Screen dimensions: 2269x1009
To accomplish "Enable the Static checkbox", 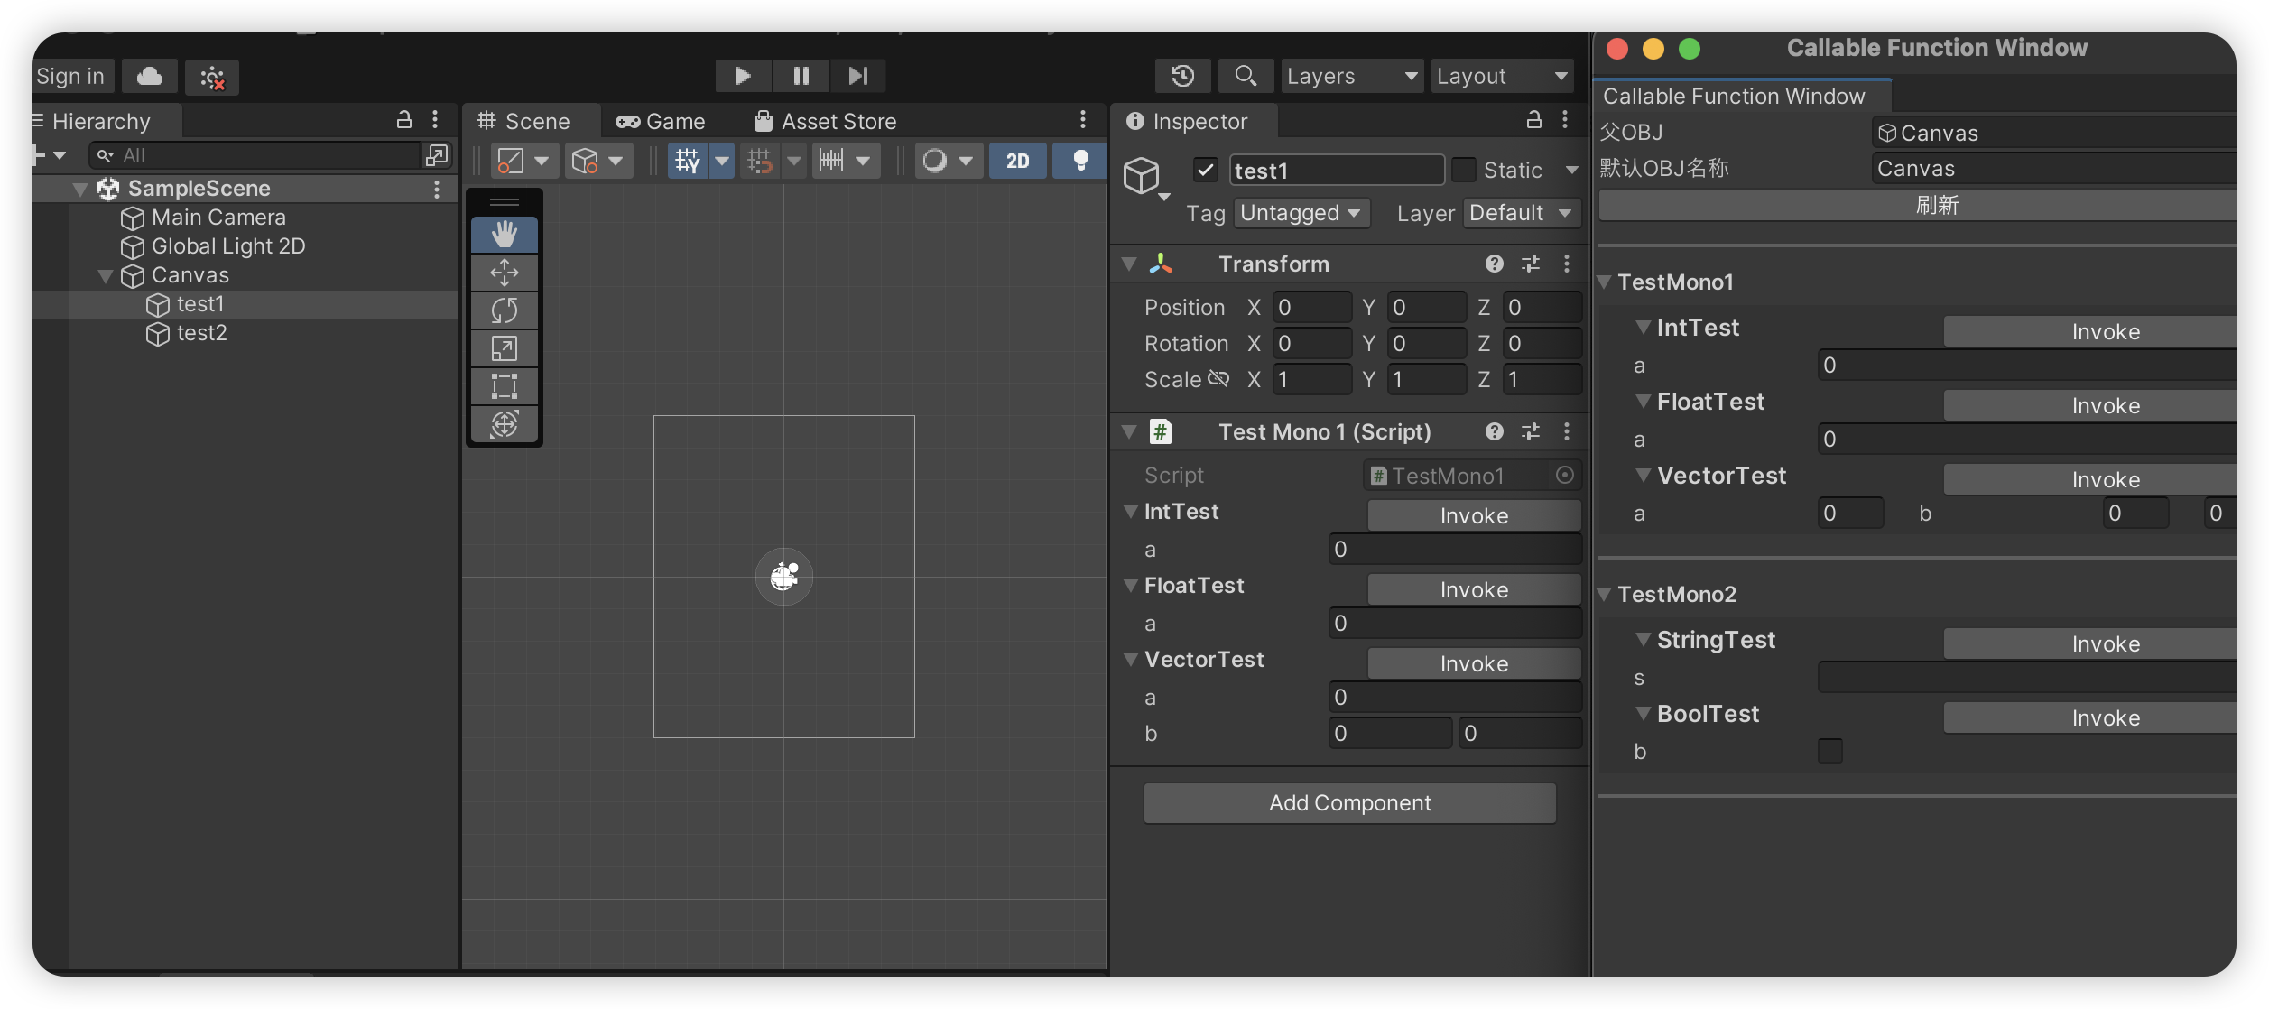I will (x=1464, y=170).
